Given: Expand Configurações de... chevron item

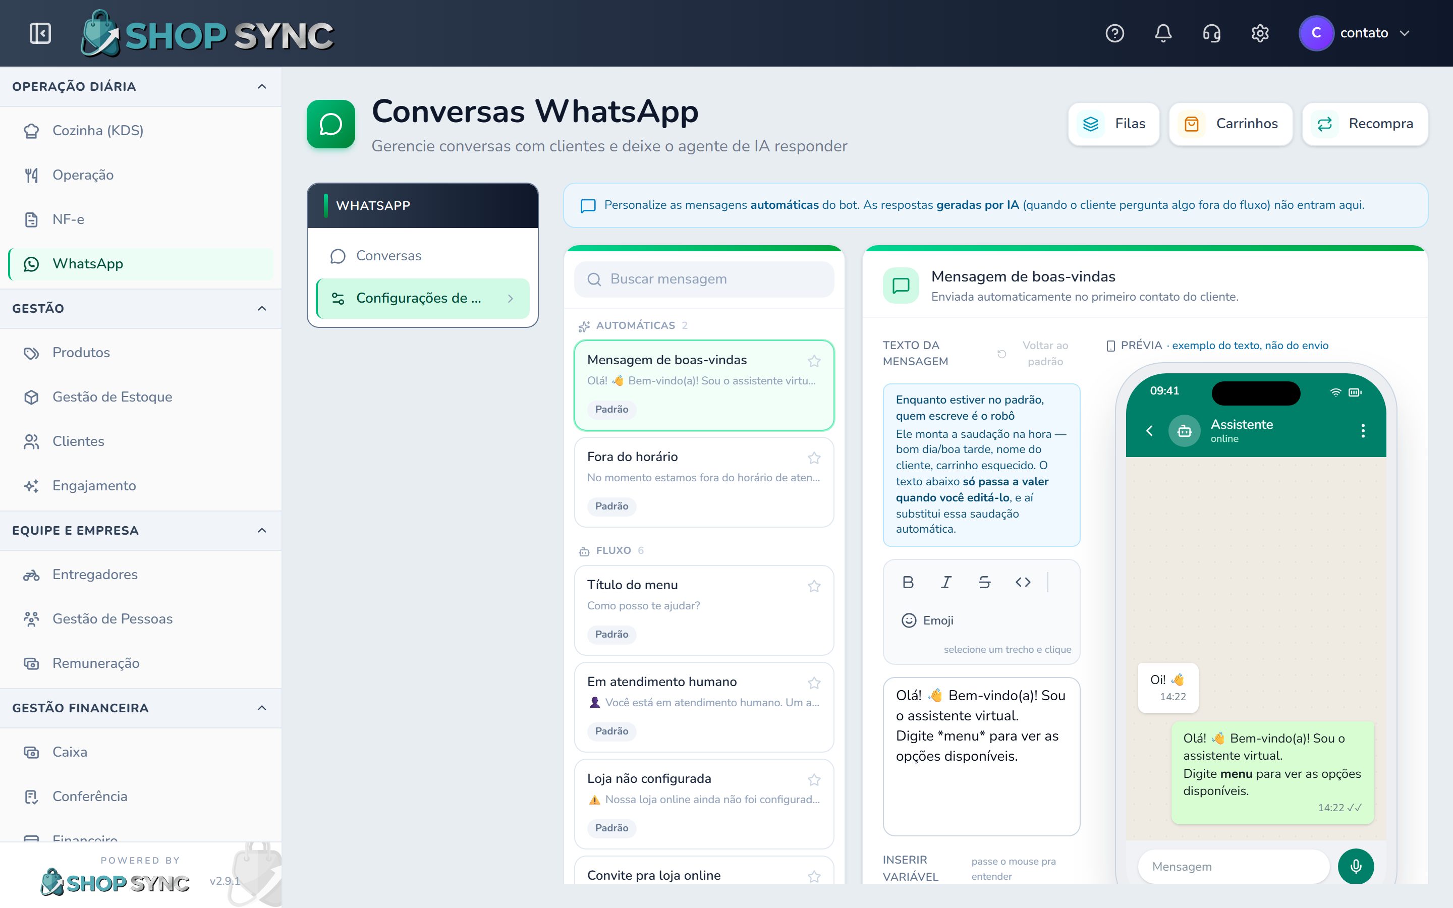Looking at the screenshot, I should point(511,299).
